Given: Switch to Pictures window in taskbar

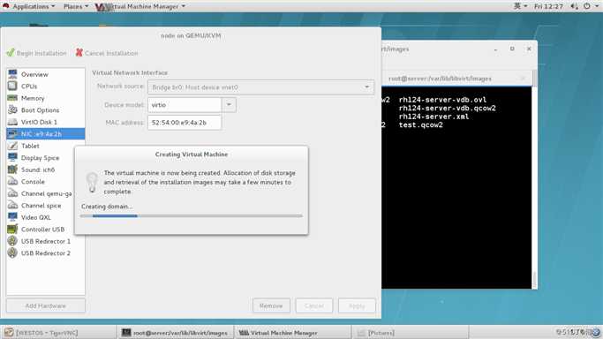Looking at the screenshot, I should tap(411, 333).
